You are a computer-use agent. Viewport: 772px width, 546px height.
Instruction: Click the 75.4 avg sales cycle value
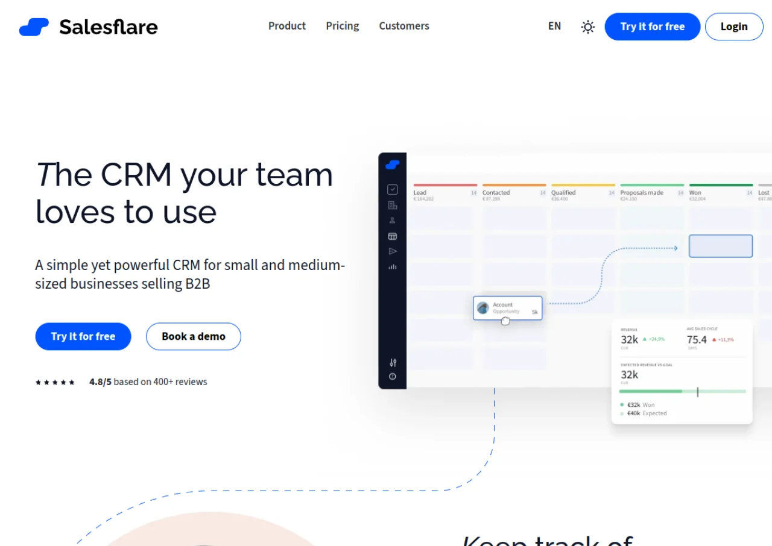tap(697, 339)
